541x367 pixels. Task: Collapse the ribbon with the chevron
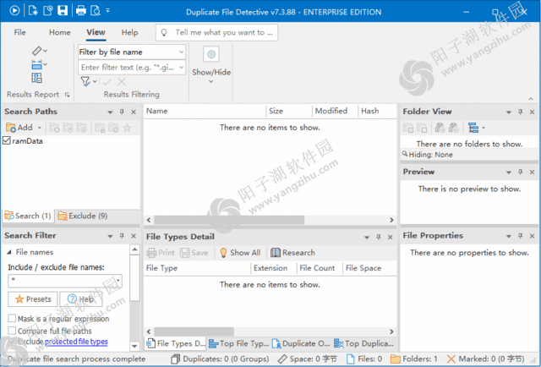click(x=531, y=99)
